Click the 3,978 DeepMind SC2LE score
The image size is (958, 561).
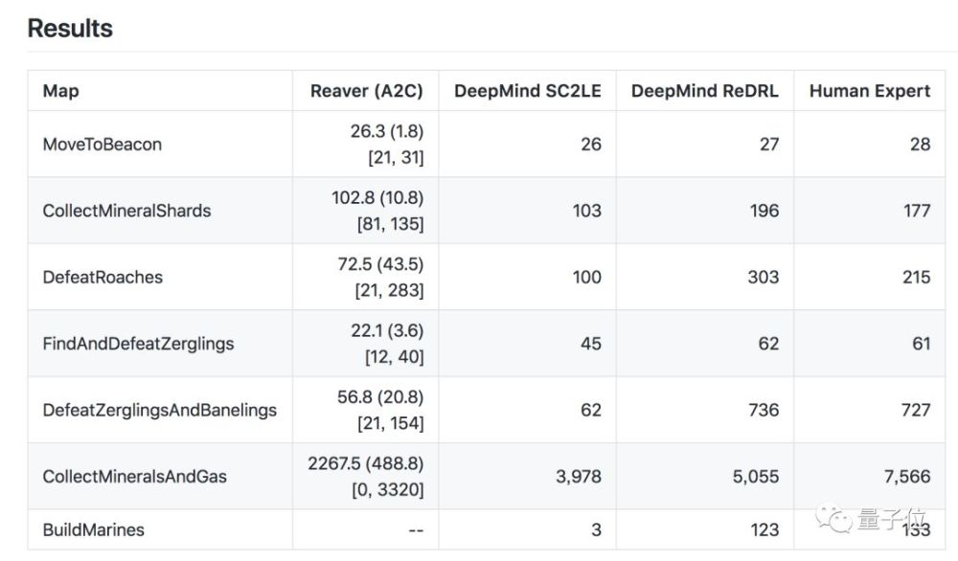click(x=579, y=477)
